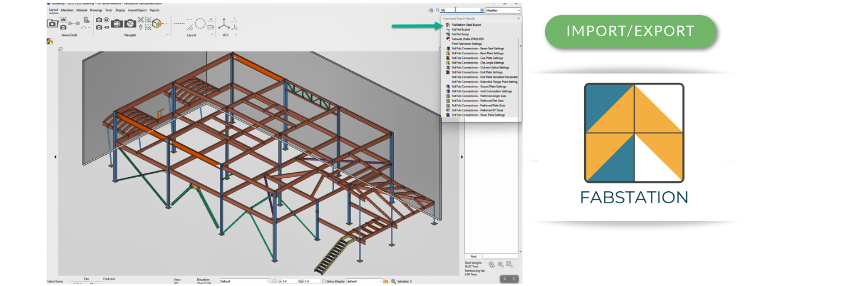Click the large camera view icon

(x=52, y=24)
